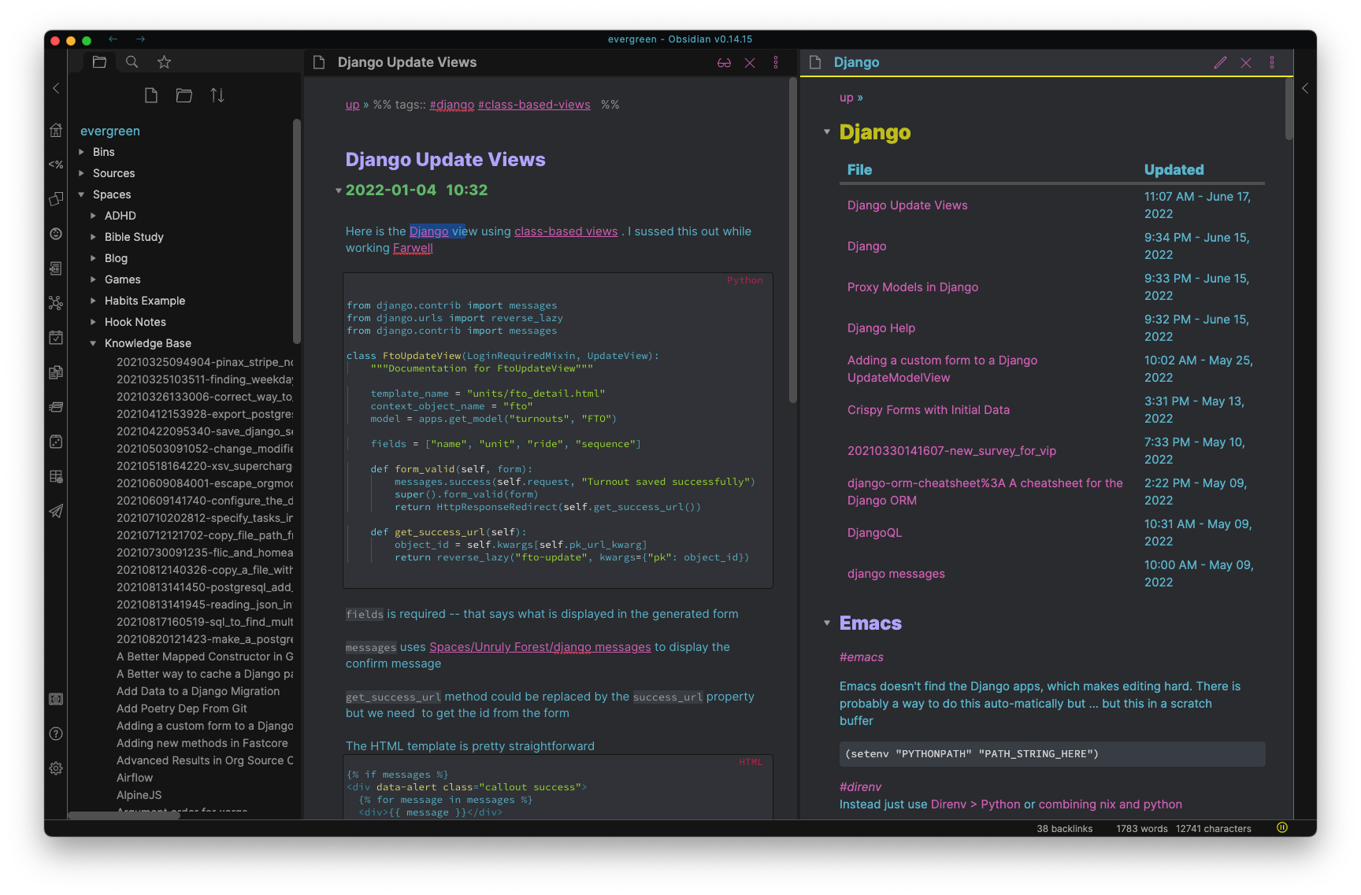
Task: Click the insert template pages icon
Action: click(x=56, y=372)
